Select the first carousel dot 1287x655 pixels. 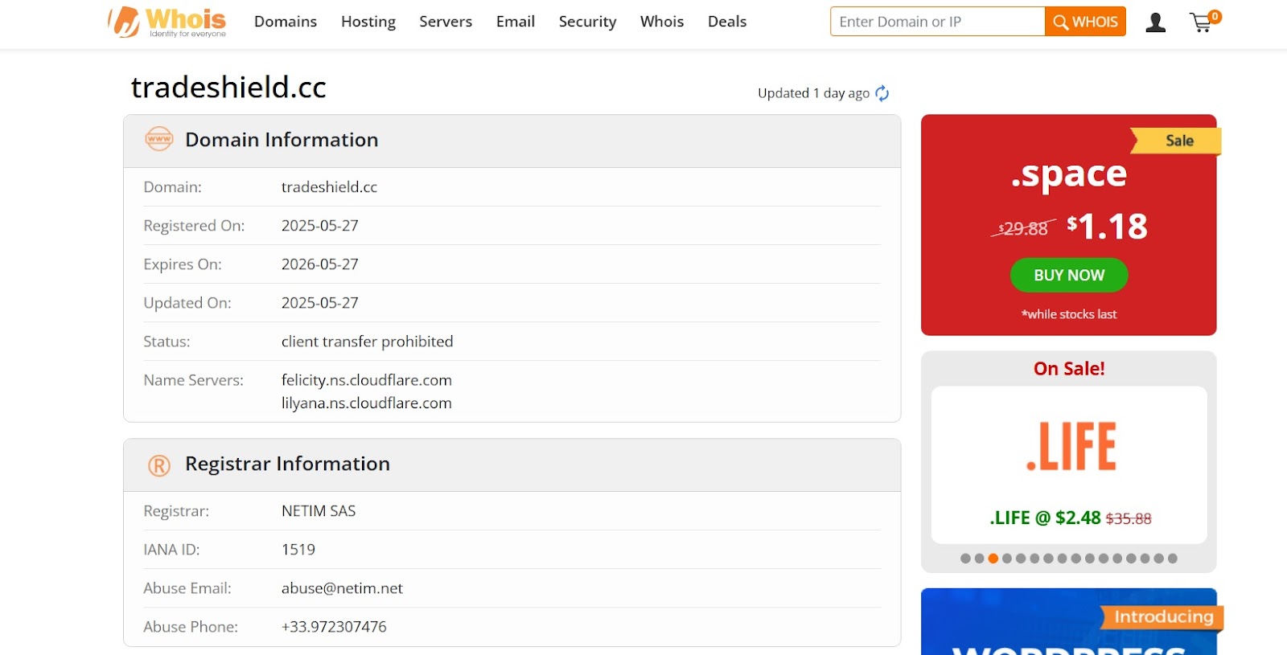pos(965,559)
